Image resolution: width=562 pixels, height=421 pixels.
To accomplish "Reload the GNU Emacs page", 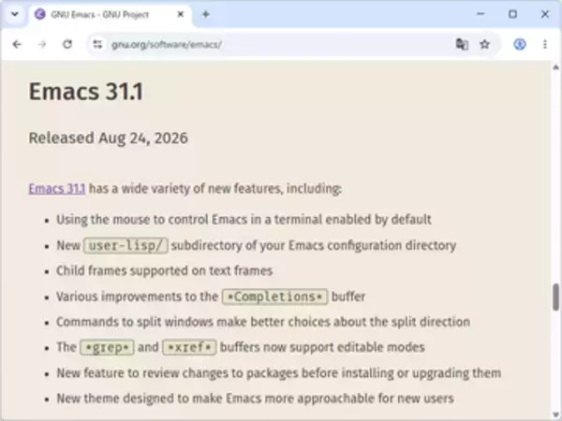I will (67, 44).
